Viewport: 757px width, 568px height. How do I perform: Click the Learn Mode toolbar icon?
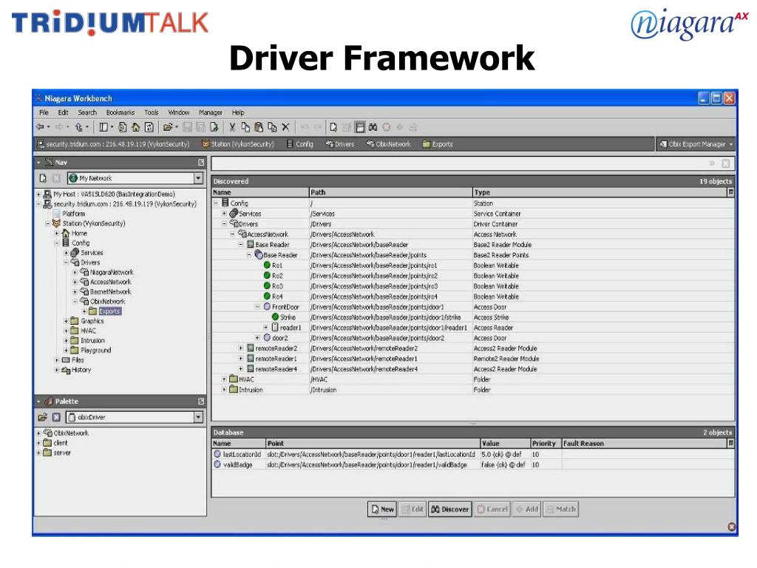pyautogui.click(x=360, y=127)
